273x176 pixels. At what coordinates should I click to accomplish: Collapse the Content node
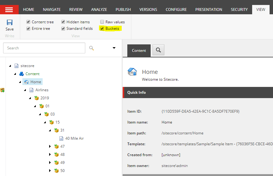click(15, 74)
